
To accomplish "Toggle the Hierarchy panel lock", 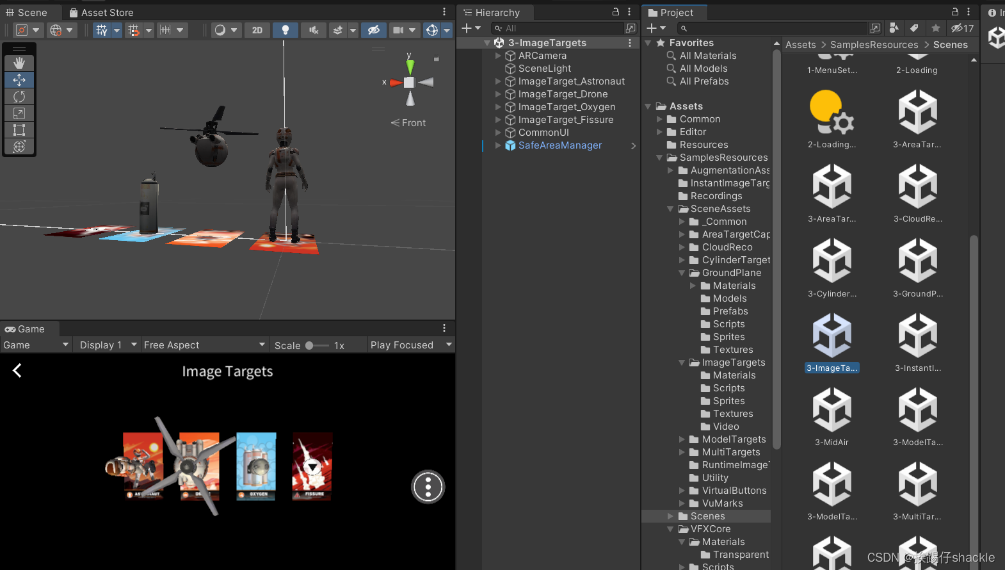I will point(616,12).
